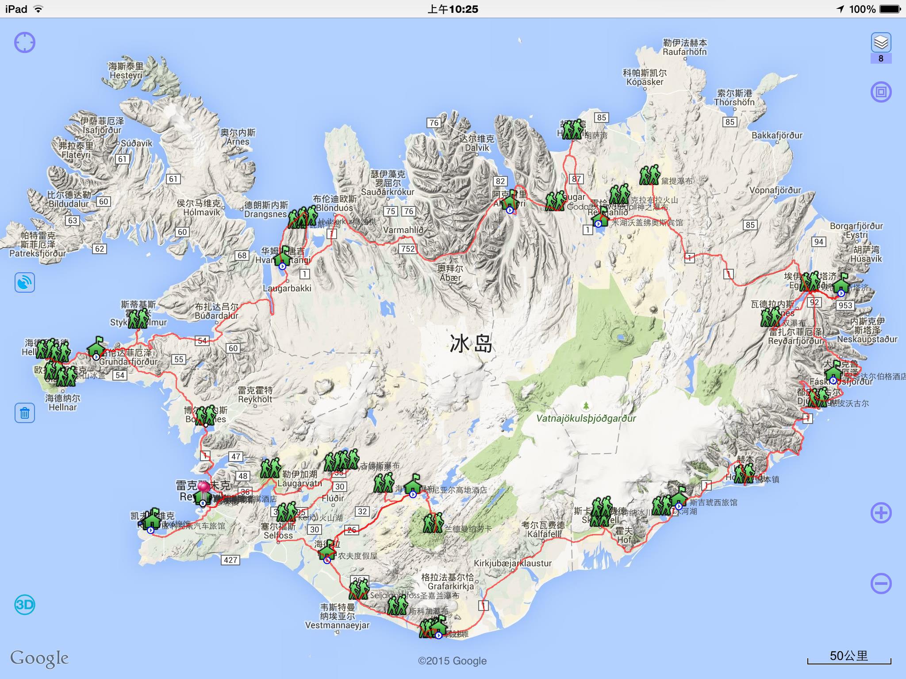Screen dimensions: 906x679
Task: Tap the hiker marker at Goðafoss
Action: 555,201
